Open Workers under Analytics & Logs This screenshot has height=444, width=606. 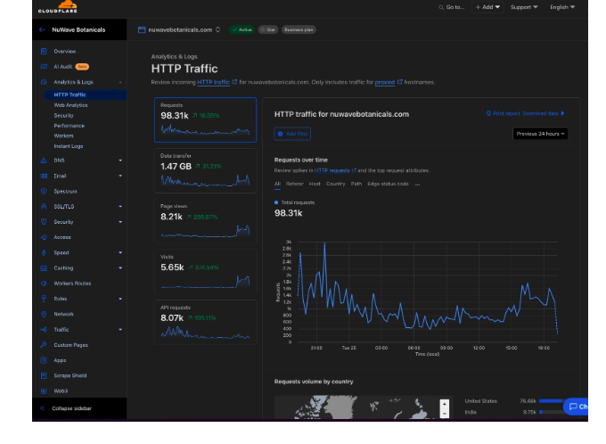(x=64, y=136)
